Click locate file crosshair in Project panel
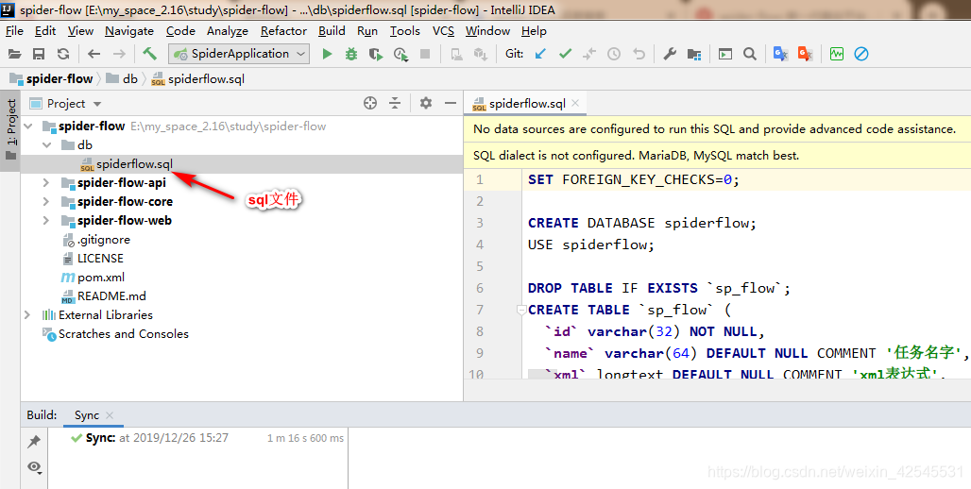The width and height of the screenshot is (971, 489). pyautogui.click(x=370, y=103)
